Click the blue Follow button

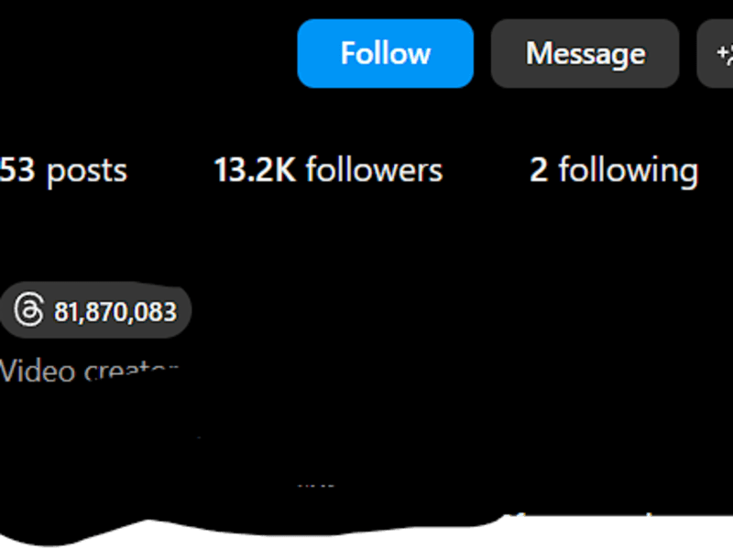(x=385, y=53)
